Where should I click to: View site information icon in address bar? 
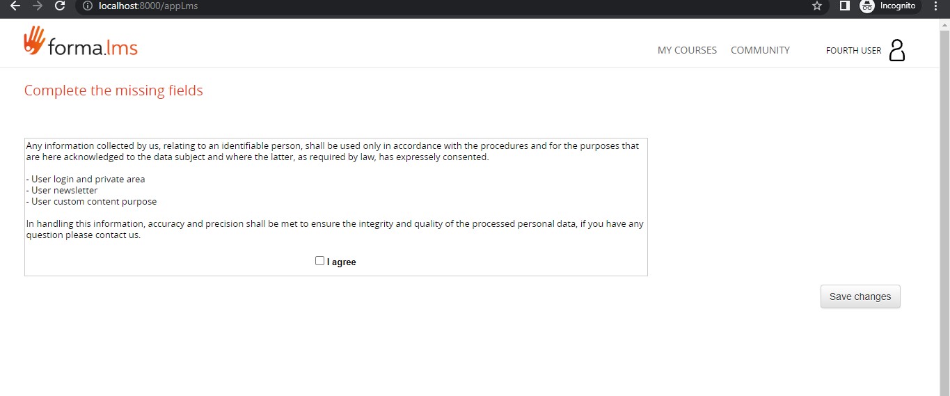point(88,6)
